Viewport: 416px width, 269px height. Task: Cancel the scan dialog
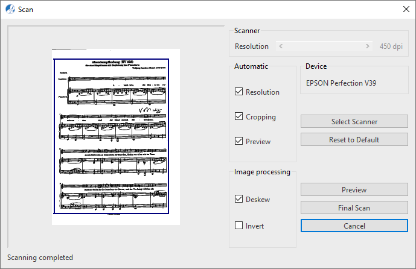354,226
